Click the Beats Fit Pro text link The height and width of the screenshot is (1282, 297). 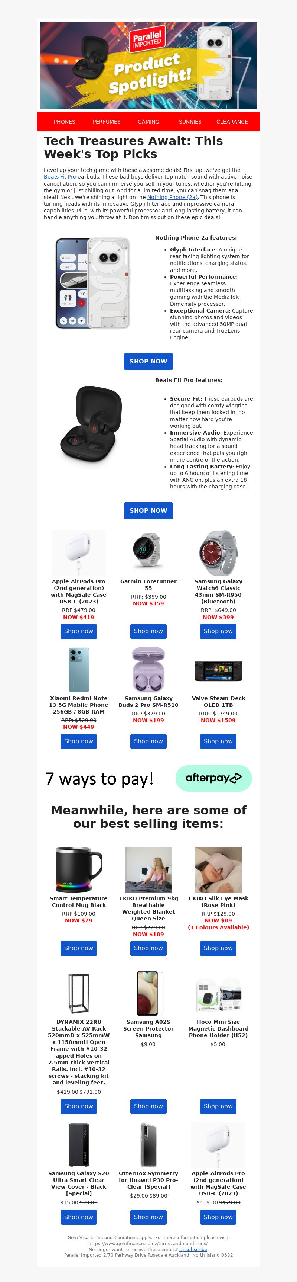60,177
